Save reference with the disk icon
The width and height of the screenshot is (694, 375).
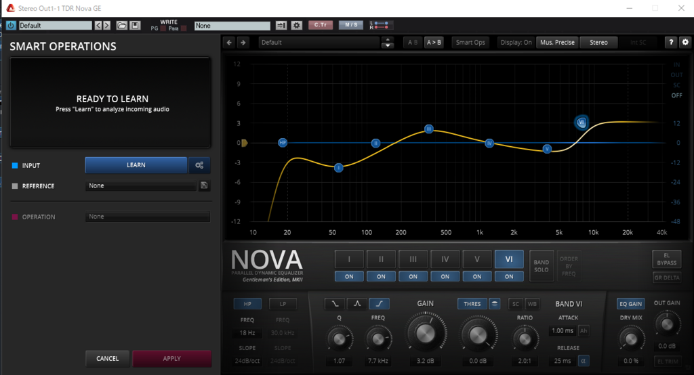(x=204, y=185)
